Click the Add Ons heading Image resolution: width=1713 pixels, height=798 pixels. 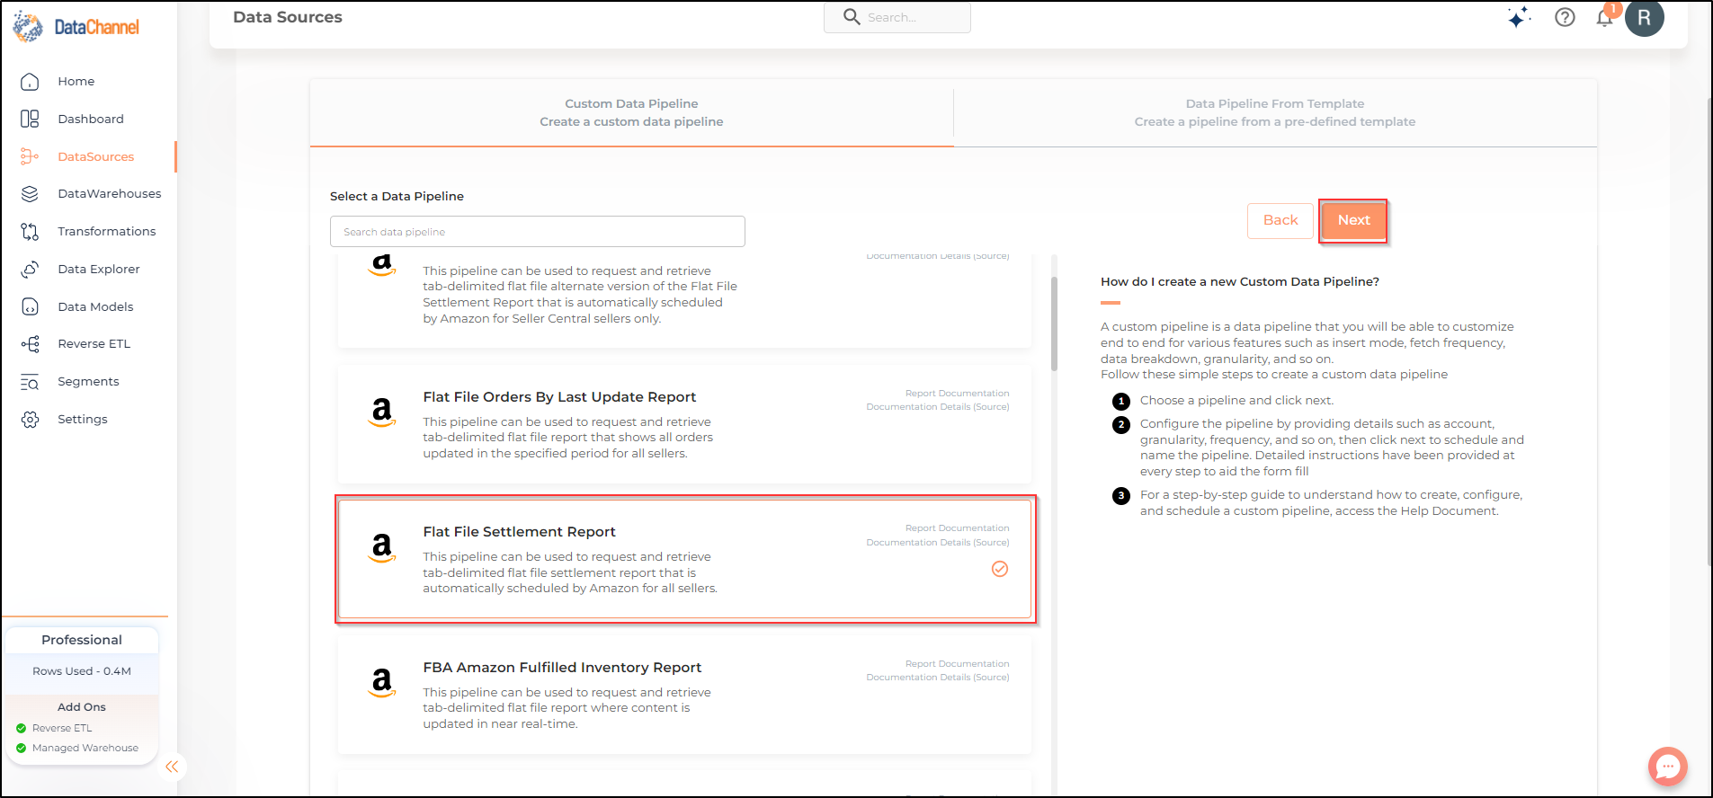click(x=82, y=707)
